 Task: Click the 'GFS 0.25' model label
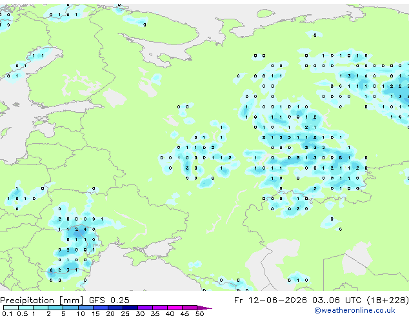point(109,301)
